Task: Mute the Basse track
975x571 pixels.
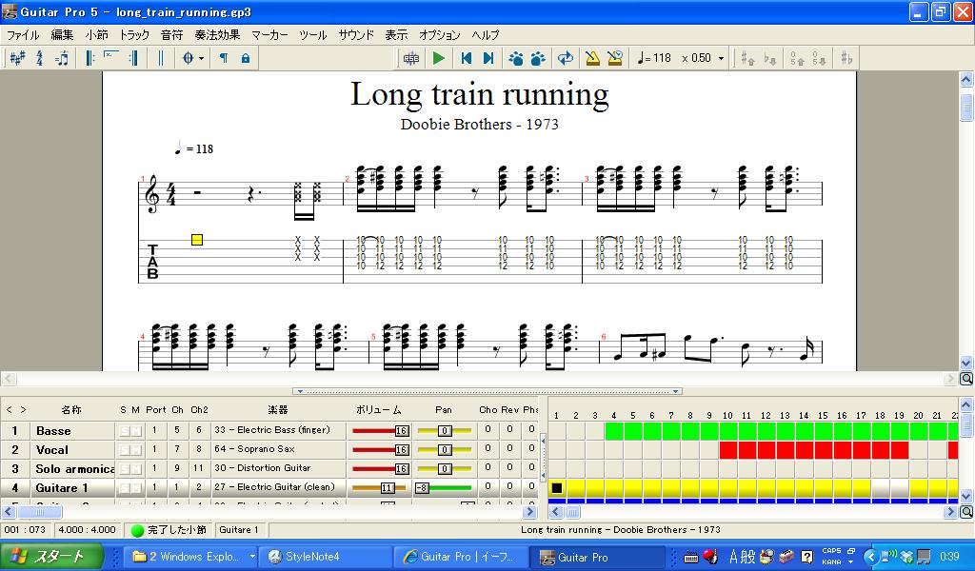Action: tap(135, 431)
